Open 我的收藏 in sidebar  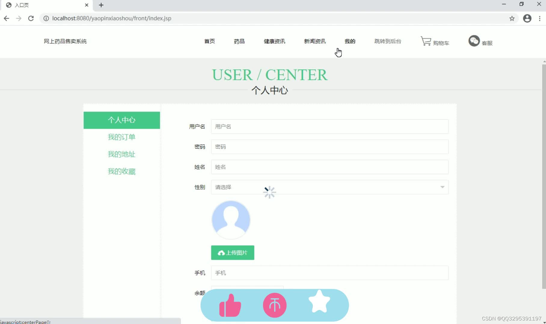click(x=122, y=171)
